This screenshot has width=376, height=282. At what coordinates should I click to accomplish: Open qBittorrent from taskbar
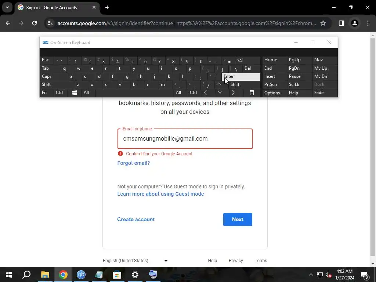(81, 275)
